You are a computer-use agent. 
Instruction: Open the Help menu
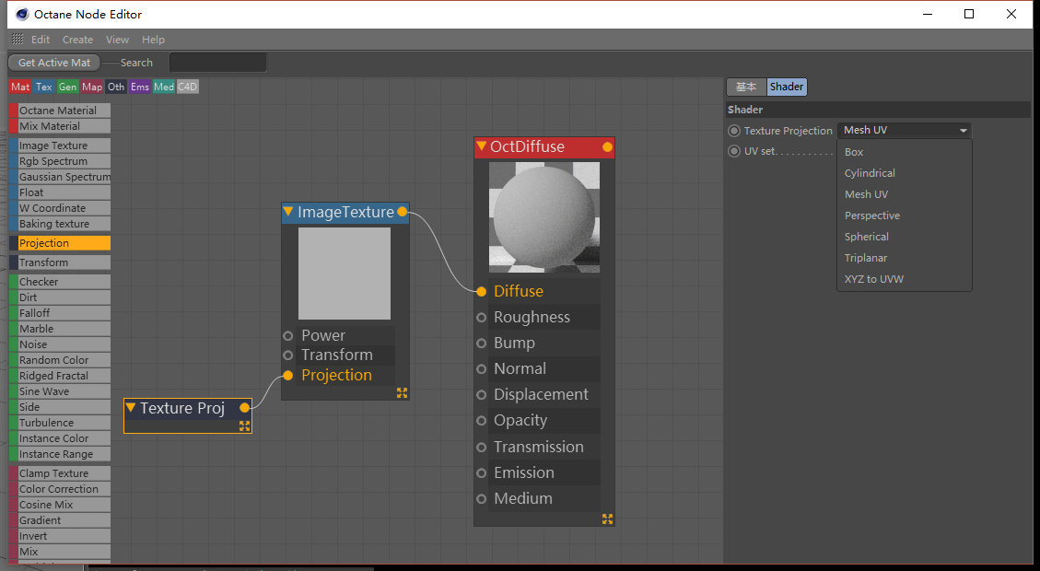tap(153, 40)
